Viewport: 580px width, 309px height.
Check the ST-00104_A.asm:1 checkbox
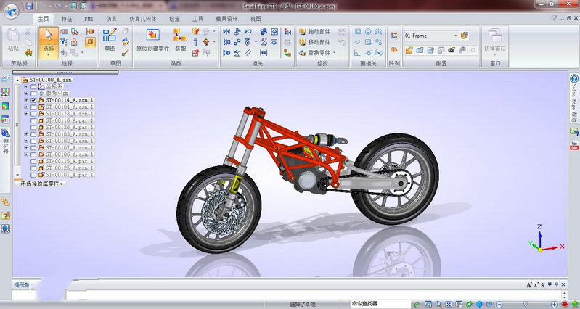33,107
